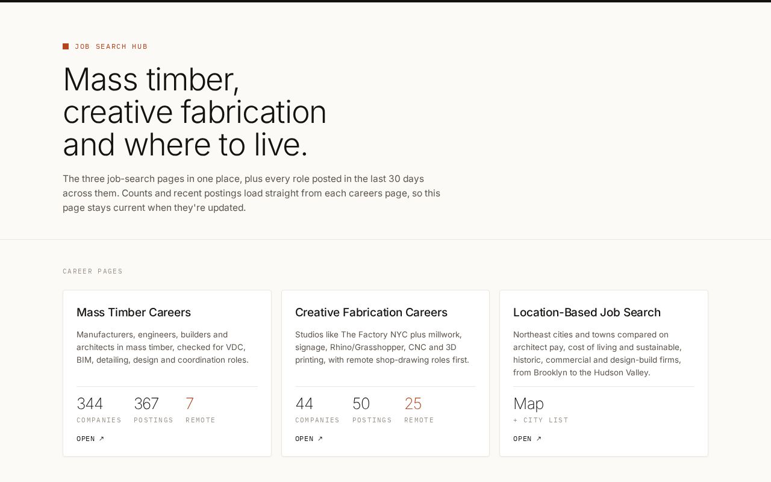Click the Creative Fabrication Careers card title
The width and height of the screenshot is (771, 482).
[x=371, y=312]
